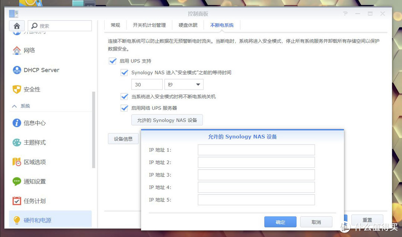Cancel dialog with 取消 button
The image size is (402, 237).
coord(316,222)
